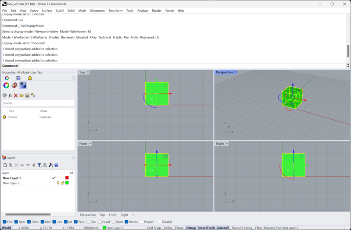Select the Object properties color wheel button
The image size is (351, 230).
(6, 85)
